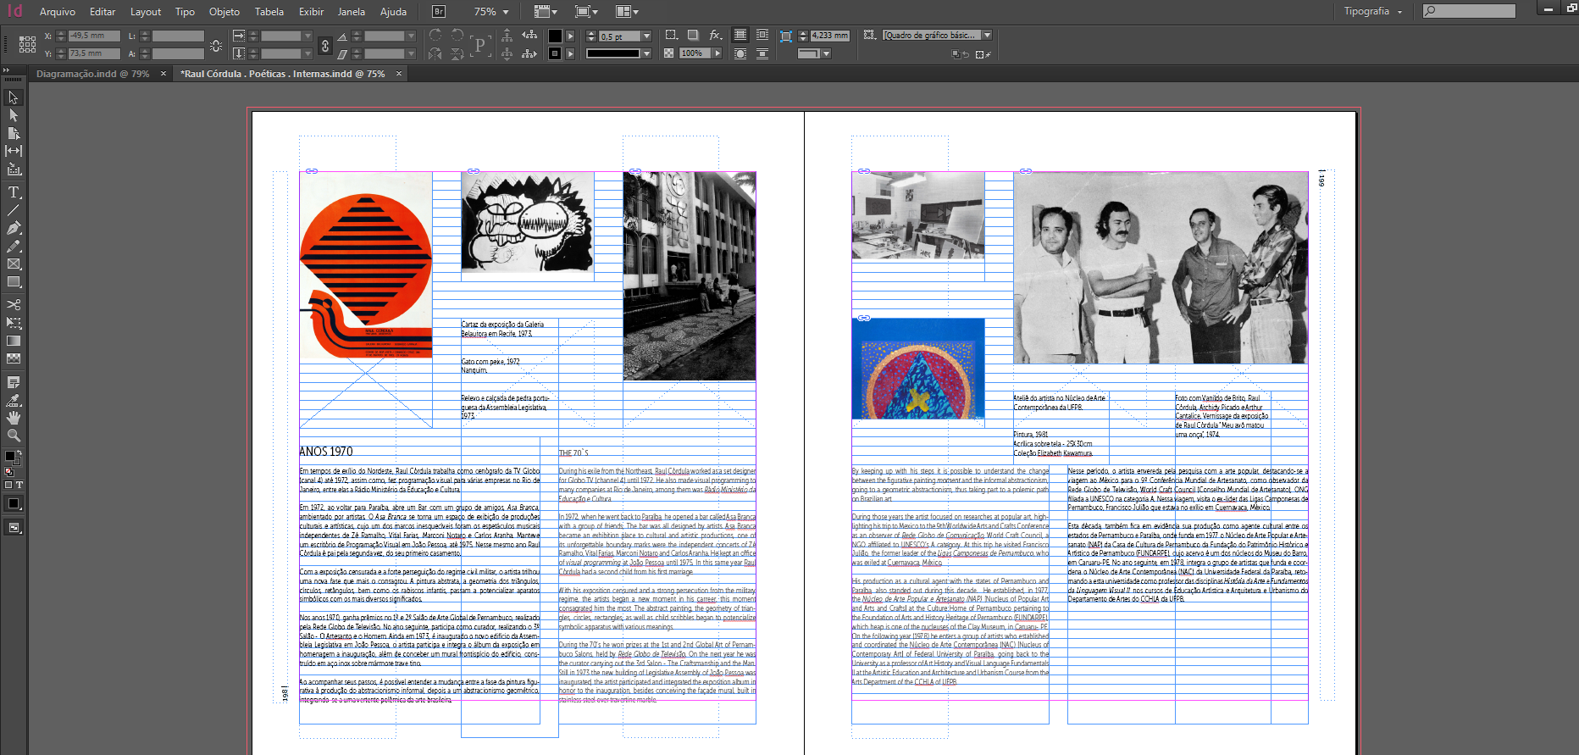Toggle formatting affects text button

coord(19,486)
